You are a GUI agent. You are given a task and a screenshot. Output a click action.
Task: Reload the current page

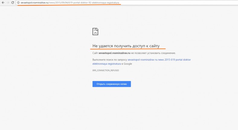tap(13, 3)
